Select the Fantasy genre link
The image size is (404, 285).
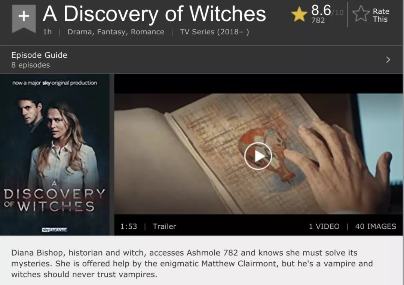point(112,32)
